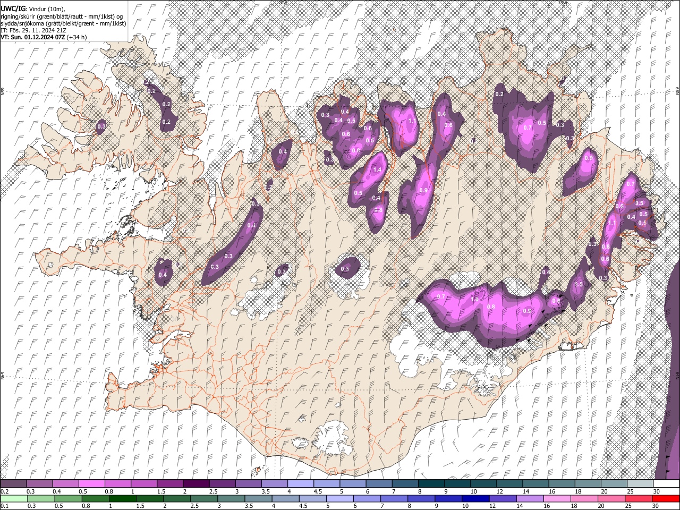Pick the bright red 30 swatch in lower legend

click(x=666, y=498)
